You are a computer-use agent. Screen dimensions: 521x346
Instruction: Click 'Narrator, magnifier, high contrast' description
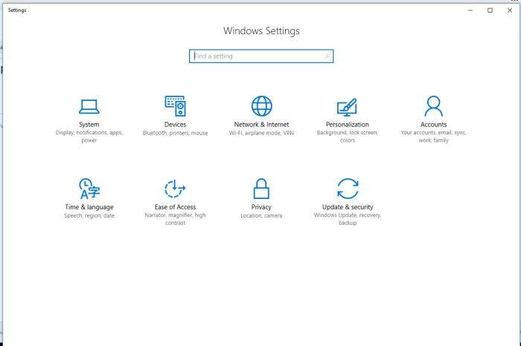(x=175, y=219)
